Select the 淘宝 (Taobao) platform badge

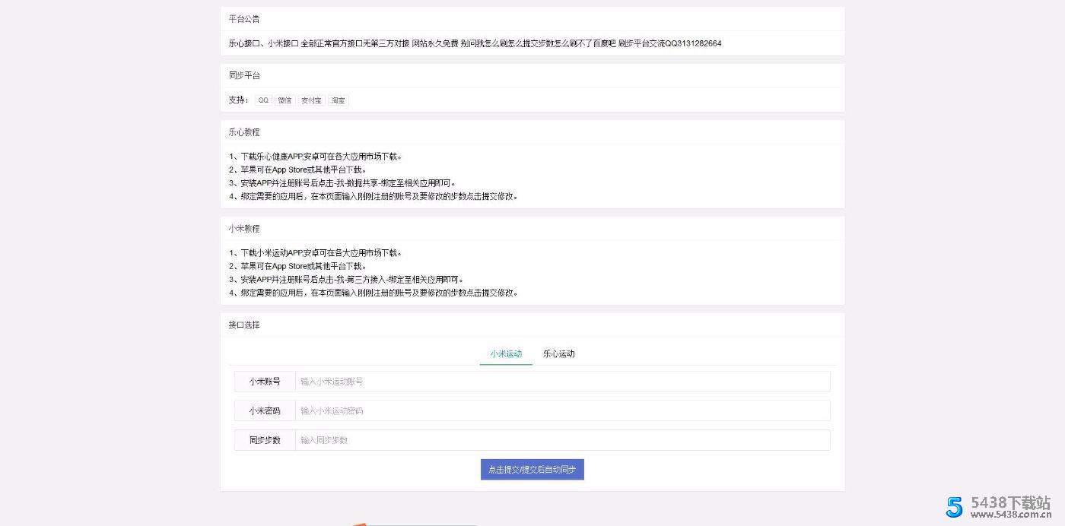coord(338,100)
